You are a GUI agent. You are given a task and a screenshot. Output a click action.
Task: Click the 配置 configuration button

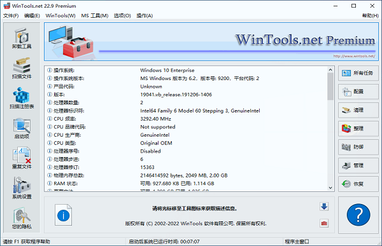point(358,92)
